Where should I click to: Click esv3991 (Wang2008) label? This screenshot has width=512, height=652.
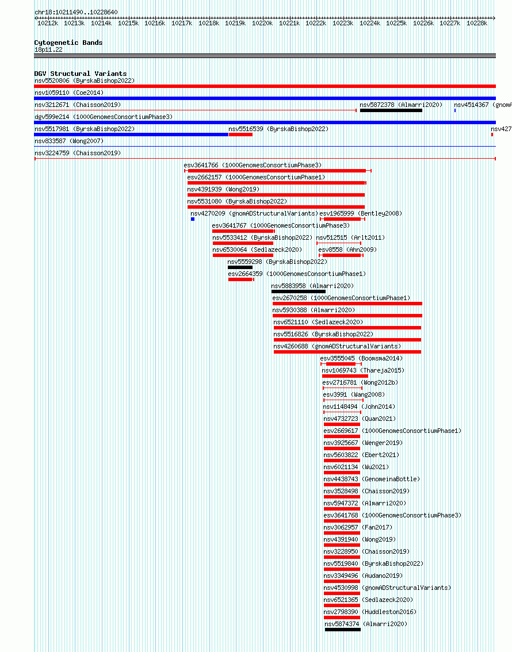tap(354, 394)
